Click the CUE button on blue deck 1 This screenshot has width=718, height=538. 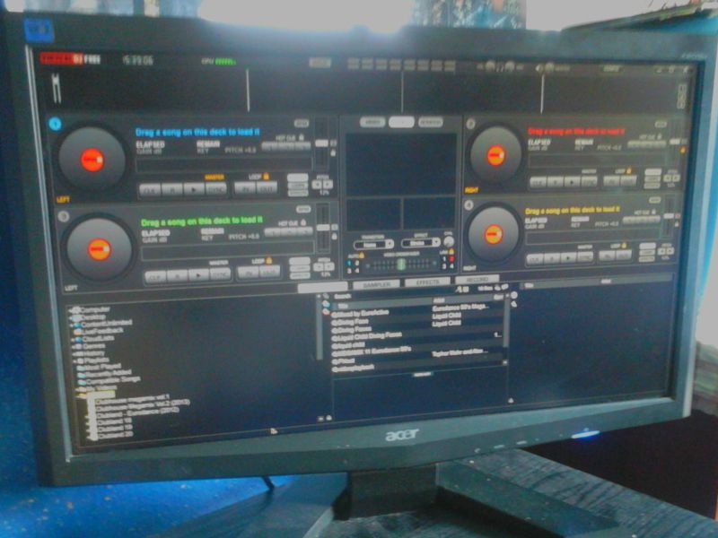click(x=150, y=189)
